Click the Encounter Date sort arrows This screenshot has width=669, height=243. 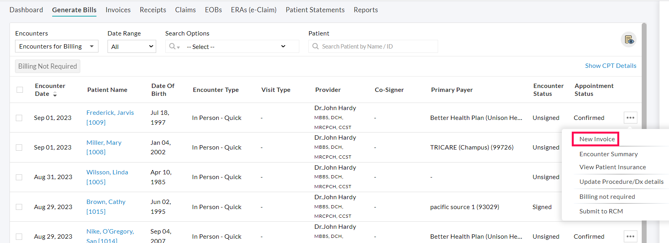point(55,94)
